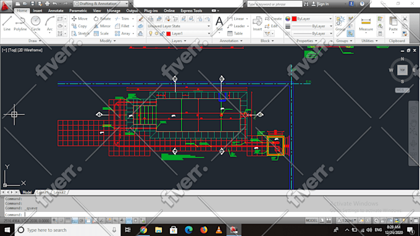
Task: Start a Linear dimension
Action: click(x=236, y=19)
